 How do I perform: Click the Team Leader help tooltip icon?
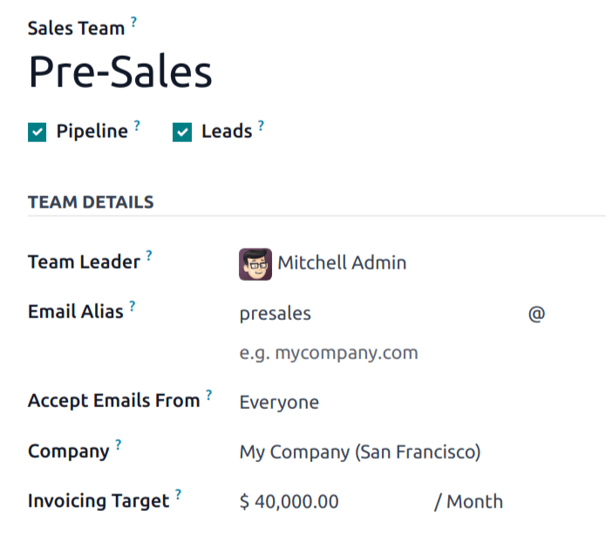click(x=149, y=255)
